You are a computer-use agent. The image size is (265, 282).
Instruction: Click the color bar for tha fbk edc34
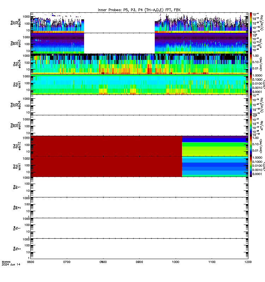point(251,64)
